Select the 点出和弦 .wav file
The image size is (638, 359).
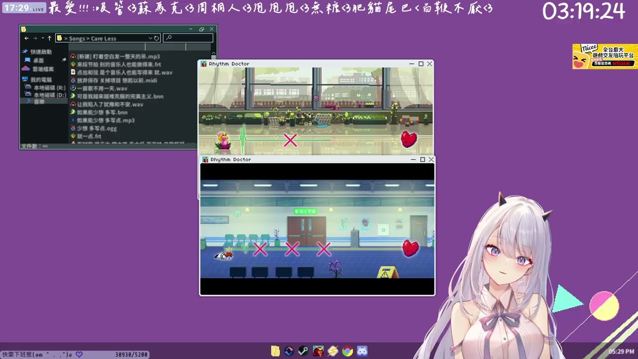tap(125, 73)
